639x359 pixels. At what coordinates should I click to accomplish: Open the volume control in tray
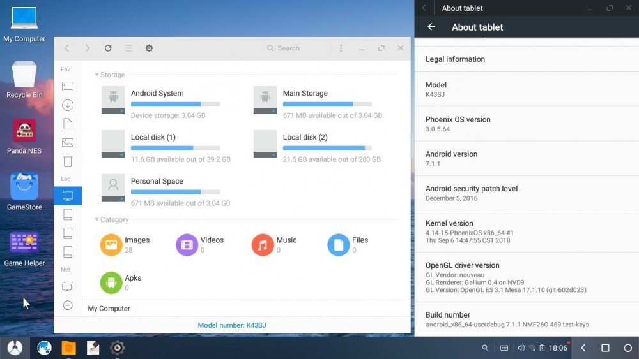point(521,348)
